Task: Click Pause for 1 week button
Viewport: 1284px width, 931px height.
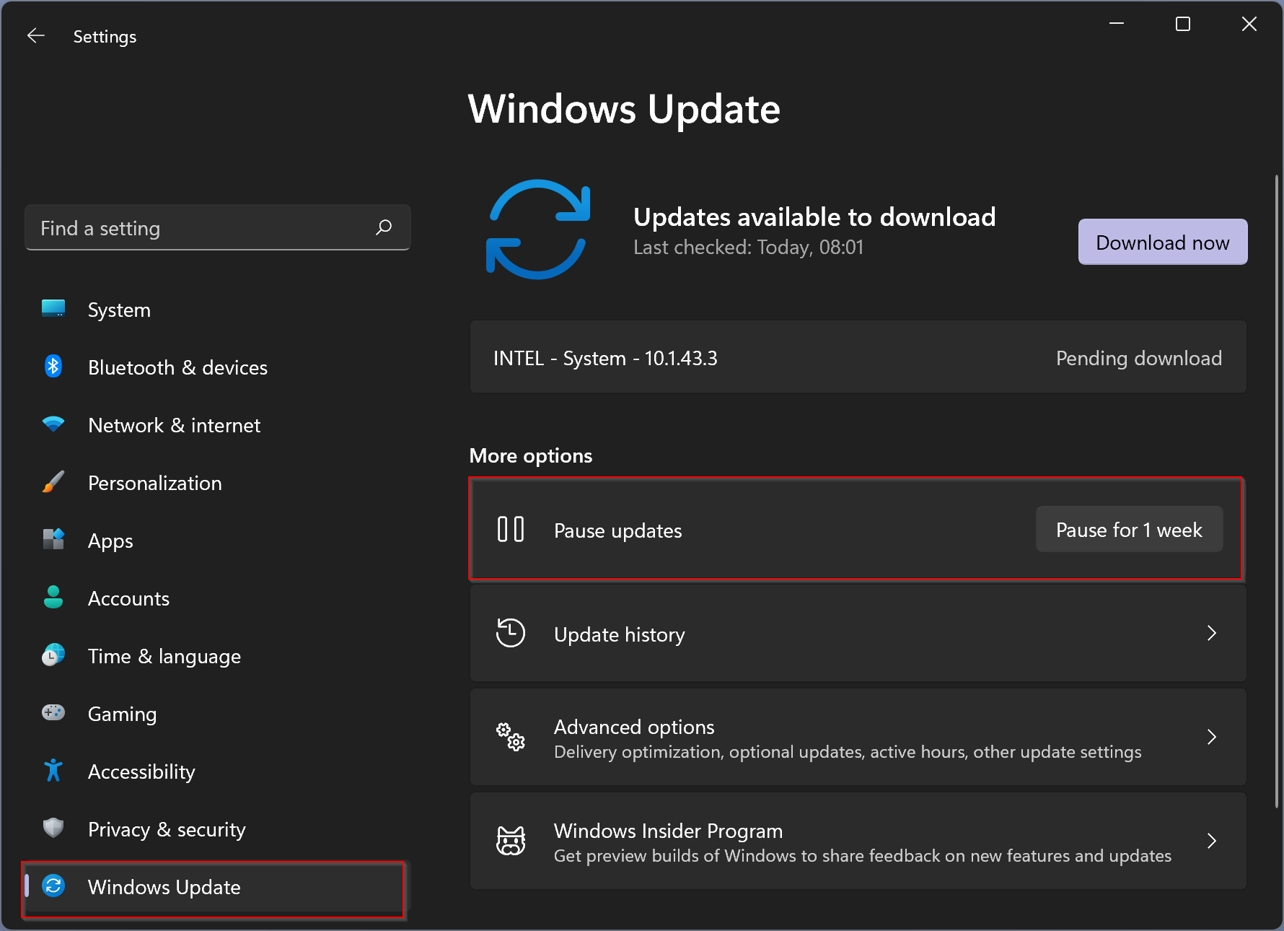Action: pyautogui.click(x=1129, y=529)
